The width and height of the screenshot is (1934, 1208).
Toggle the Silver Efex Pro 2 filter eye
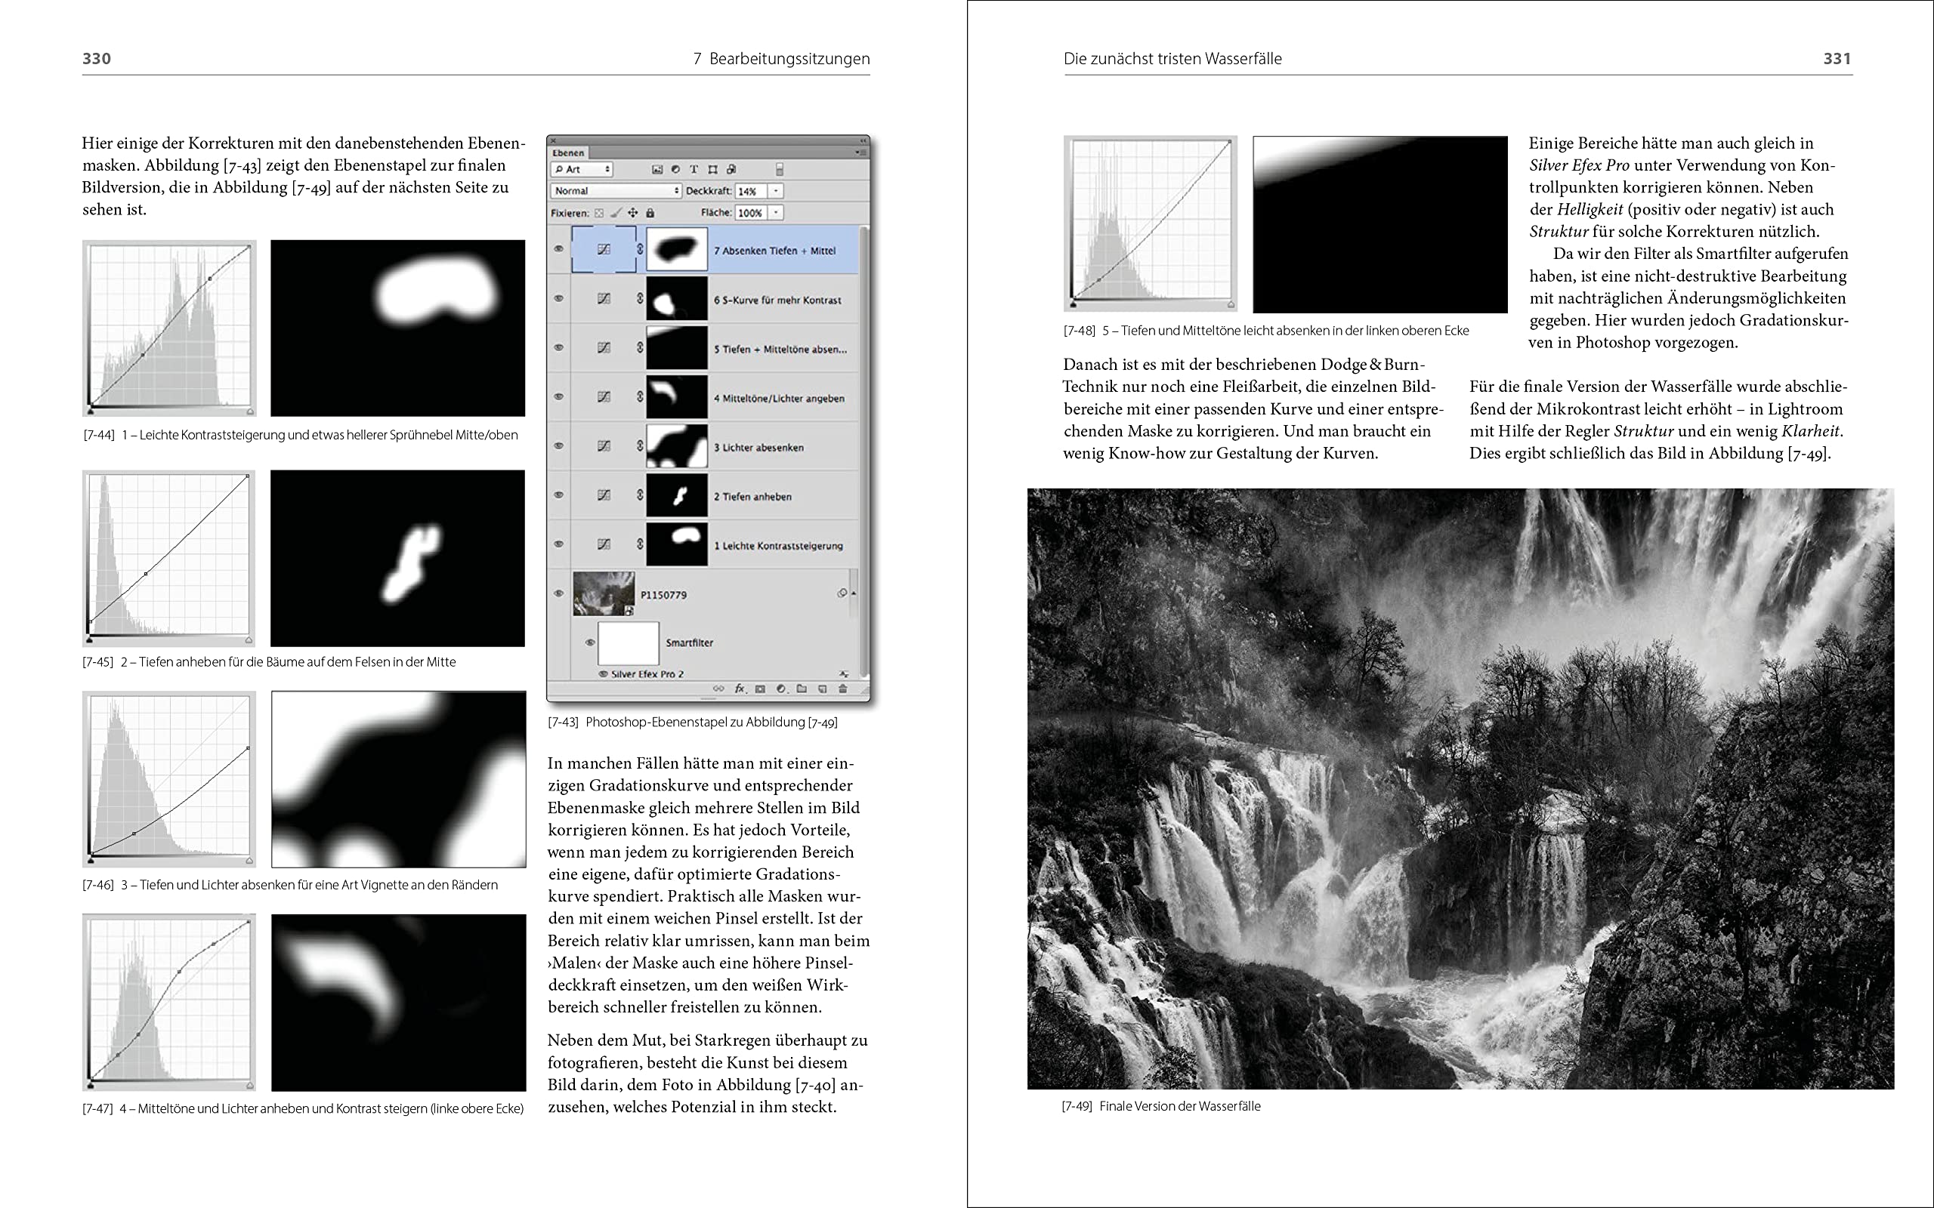coord(604,674)
